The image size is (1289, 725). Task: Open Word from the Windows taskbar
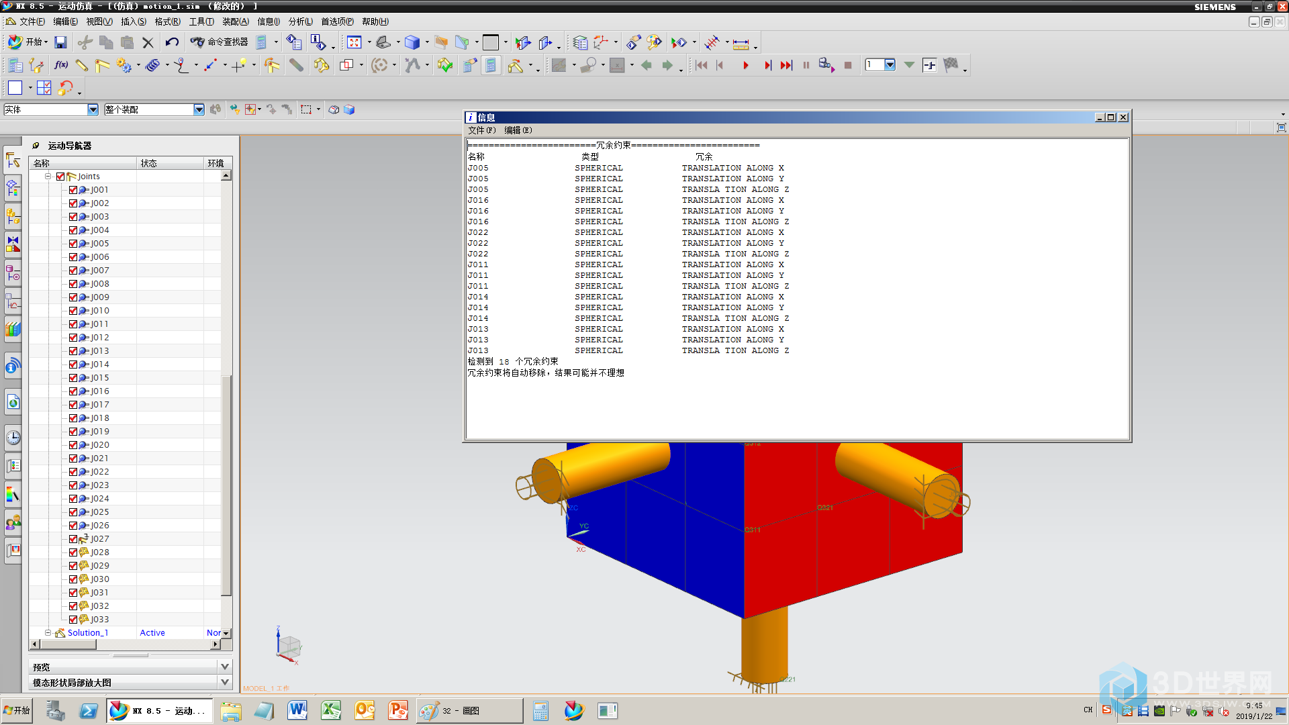(297, 710)
